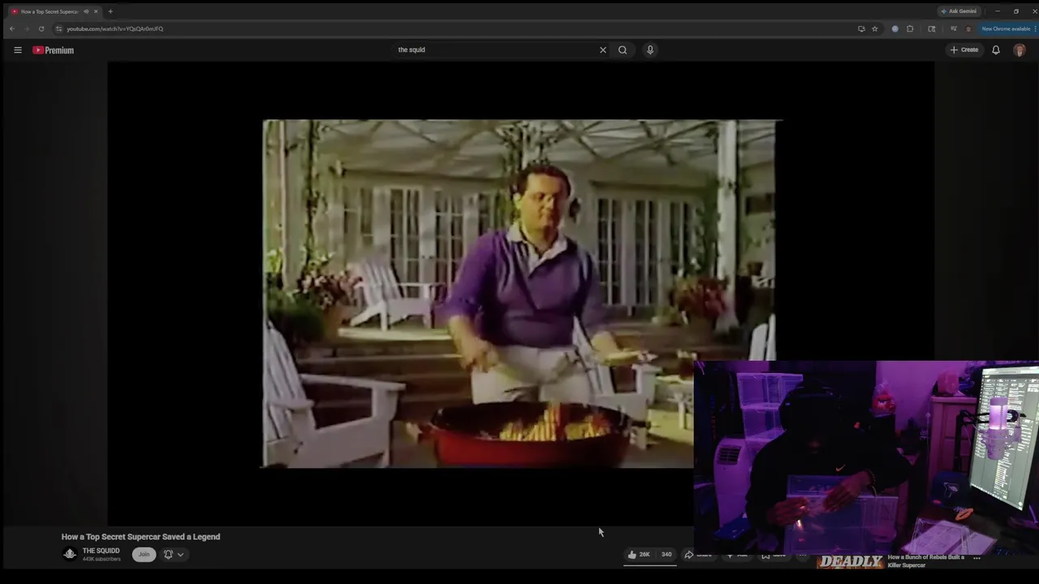Expand subscription notification dropdown chevron
This screenshot has width=1039, height=584.
(x=180, y=555)
